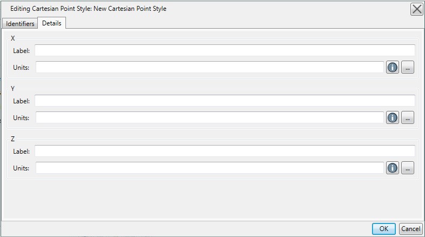
Task: Open the Y Units browse ellipsis button
Action: pos(407,117)
